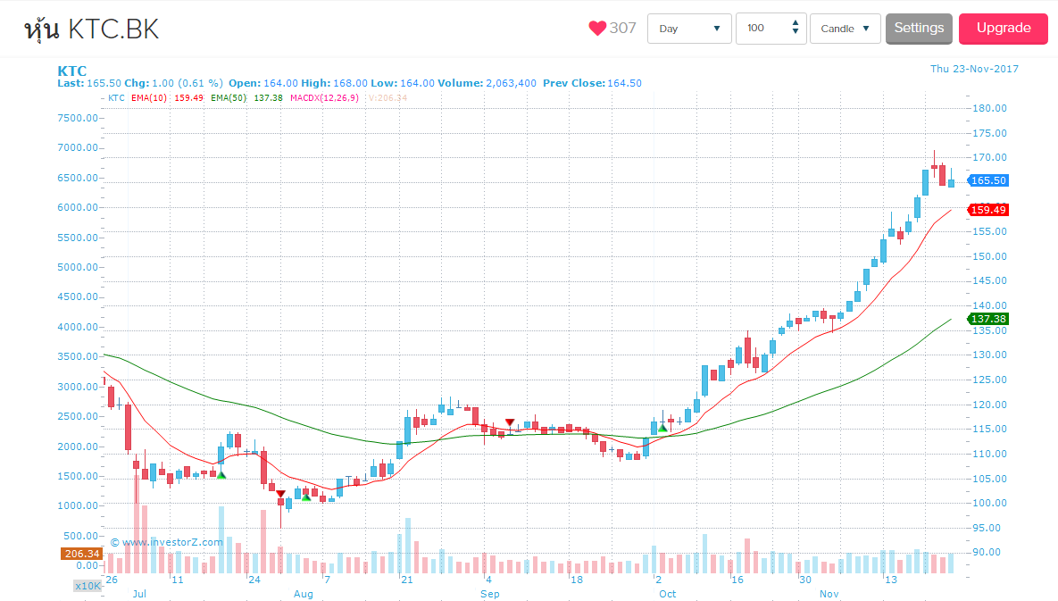Click the EMA(10) legend label

click(x=149, y=98)
